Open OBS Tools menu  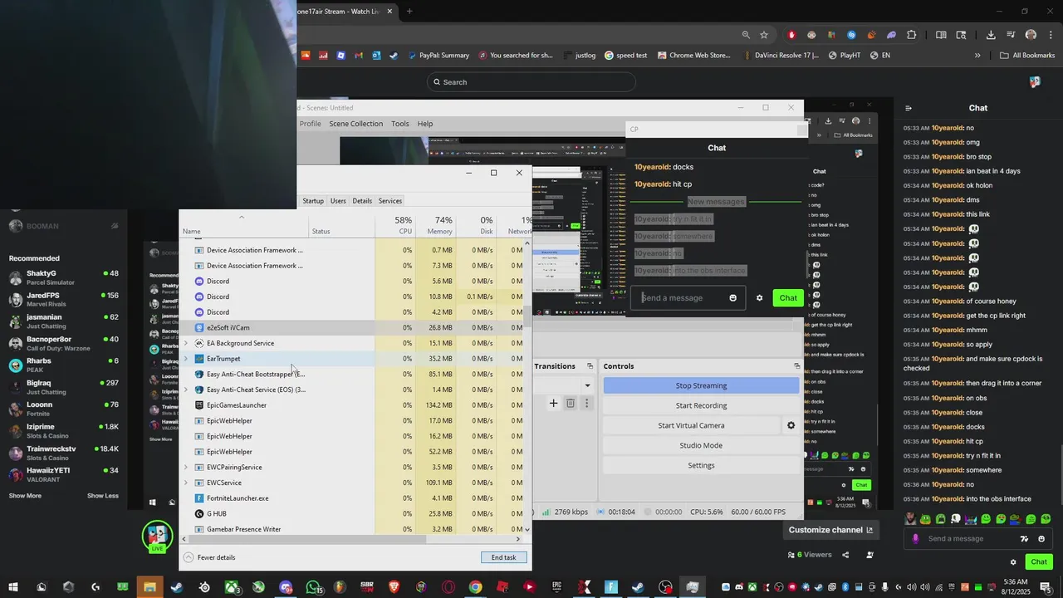coord(400,124)
